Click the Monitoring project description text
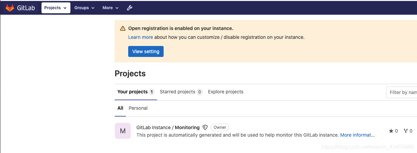Viewport: 417px width, 153px height. (238, 135)
